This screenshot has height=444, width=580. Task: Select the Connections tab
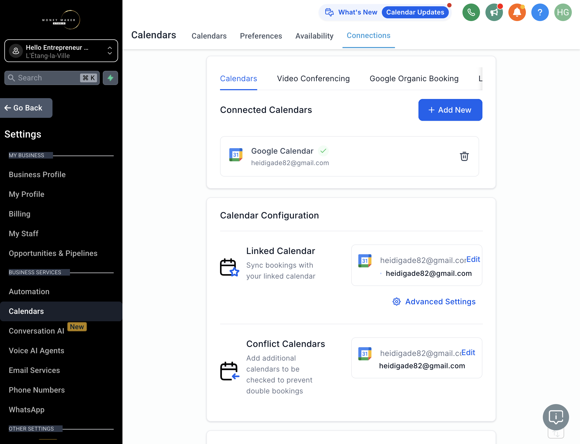[368, 36]
